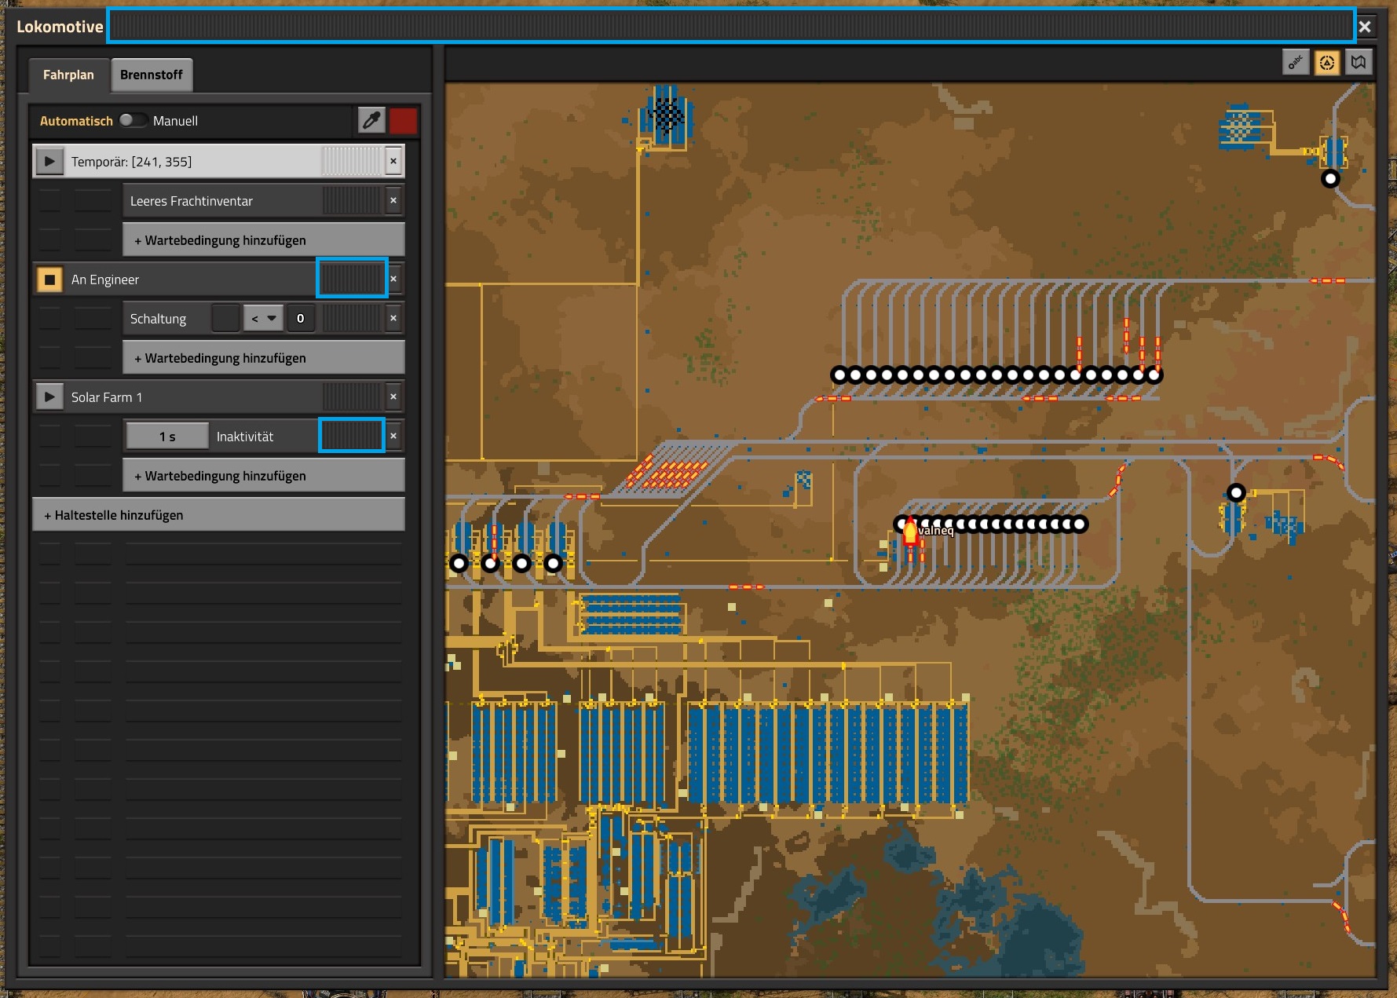
Task: Delete the Solar Farm 1 stop
Action: (393, 397)
